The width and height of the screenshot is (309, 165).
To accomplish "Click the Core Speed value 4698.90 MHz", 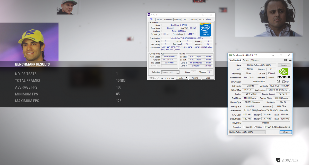I will pyautogui.click(x=169, y=57).
